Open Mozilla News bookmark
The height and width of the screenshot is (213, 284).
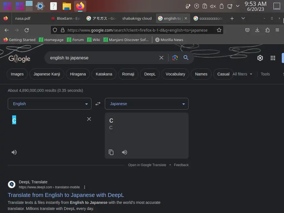coord(169,40)
